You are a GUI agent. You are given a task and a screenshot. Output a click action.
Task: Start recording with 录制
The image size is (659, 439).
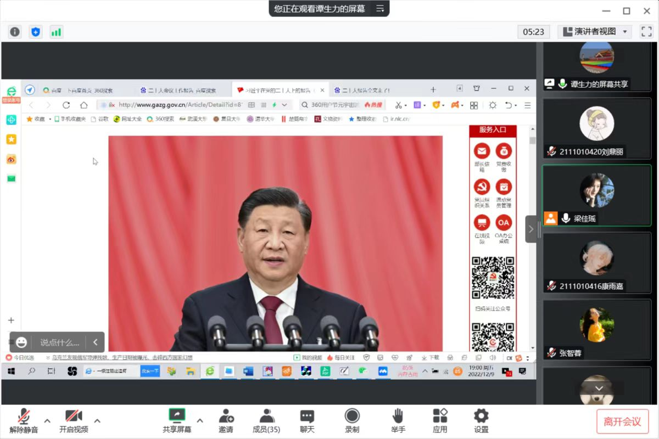(352, 420)
